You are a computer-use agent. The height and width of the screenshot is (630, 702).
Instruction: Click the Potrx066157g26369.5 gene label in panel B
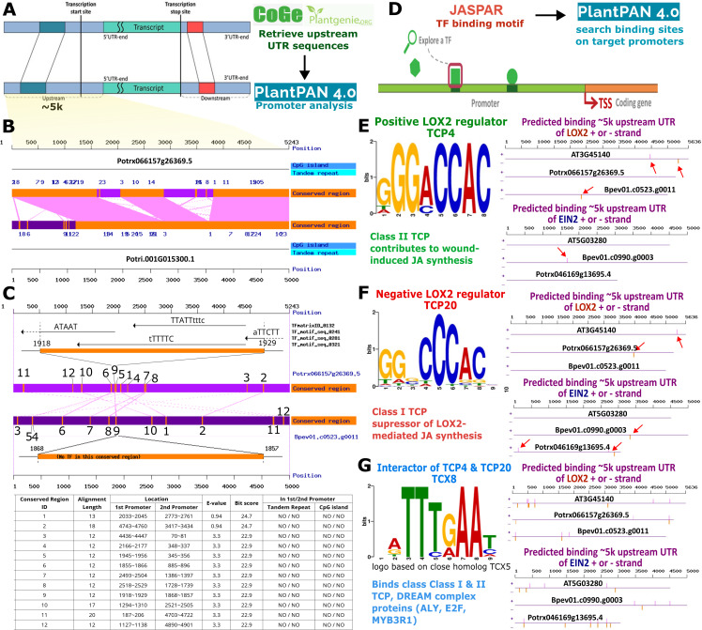[x=155, y=161]
